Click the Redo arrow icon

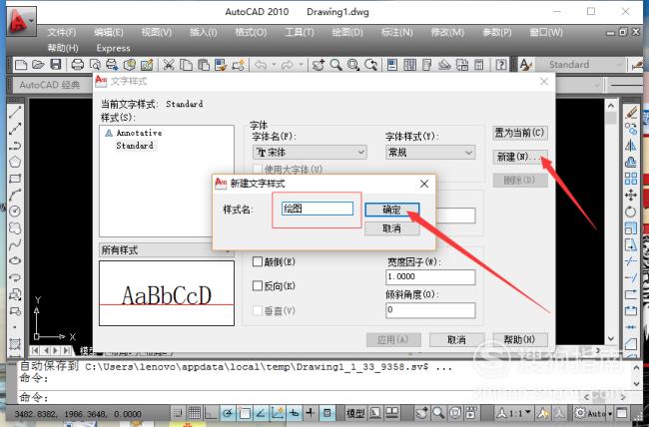[288, 65]
